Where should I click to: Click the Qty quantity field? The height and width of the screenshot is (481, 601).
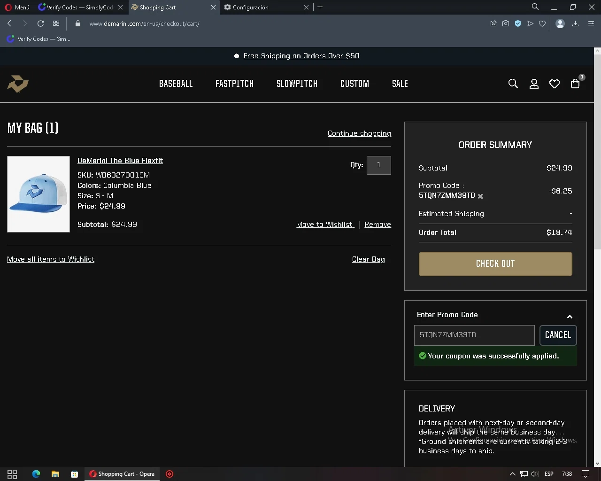pyautogui.click(x=379, y=165)
